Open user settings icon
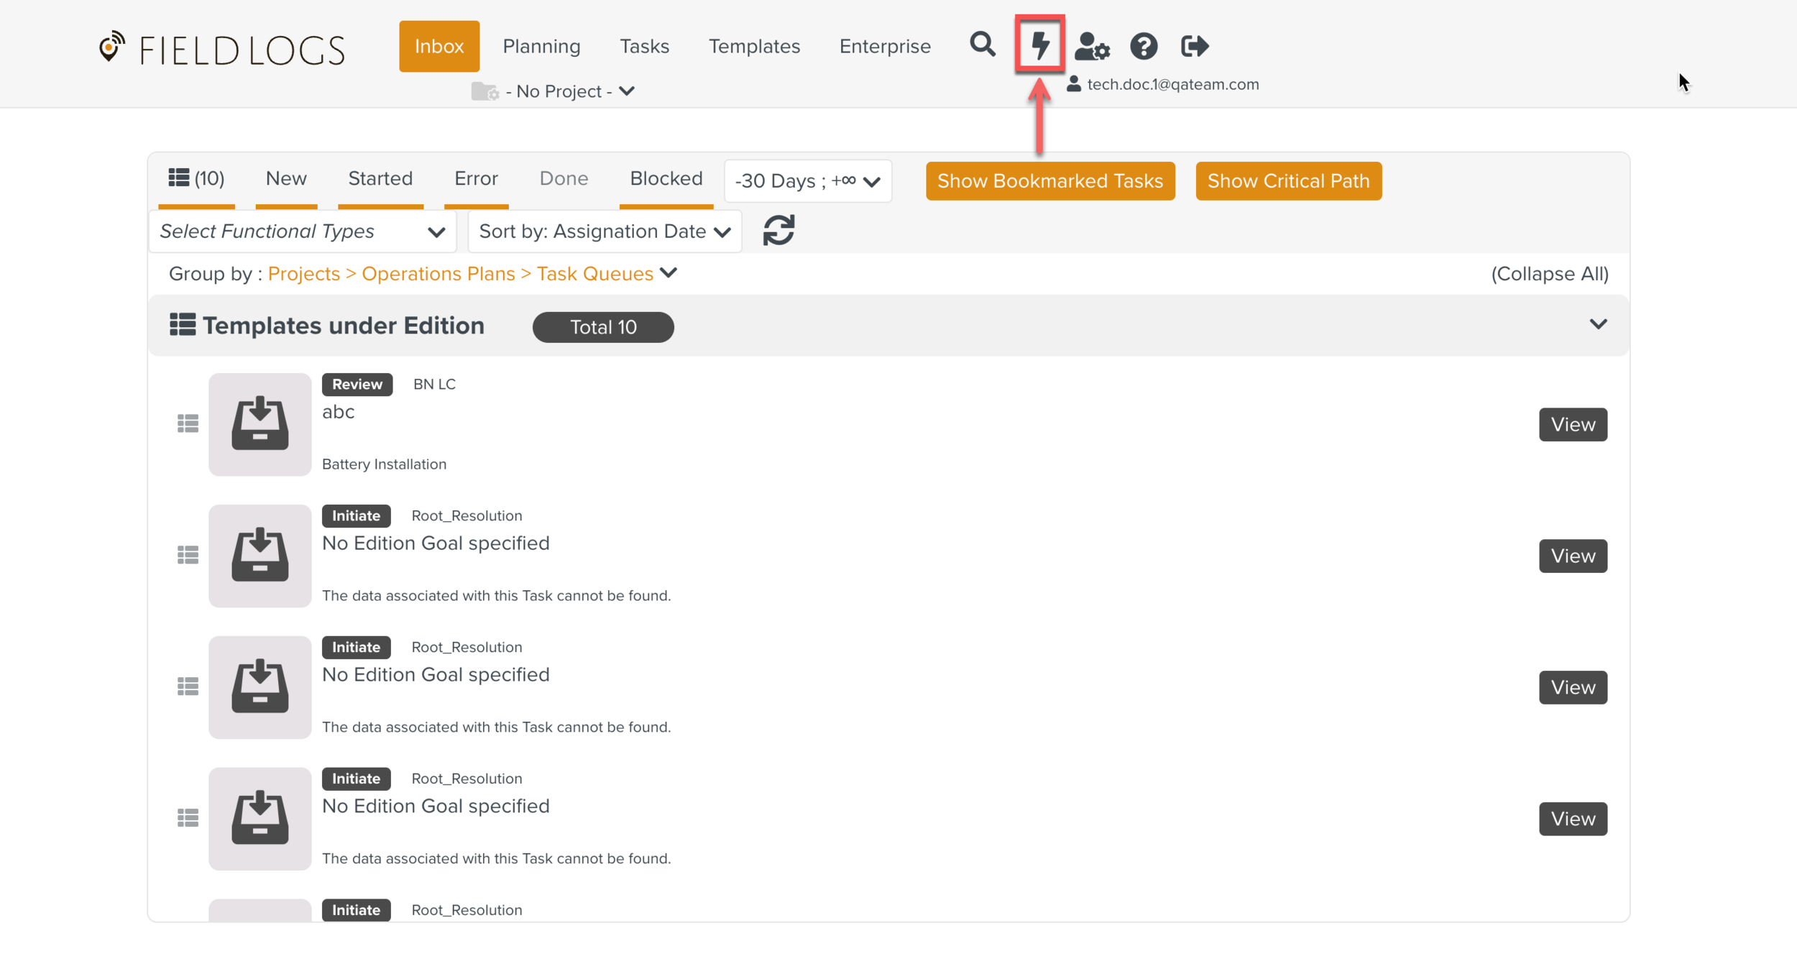This screenshot has height=964, width=1797. (1092, 47)
